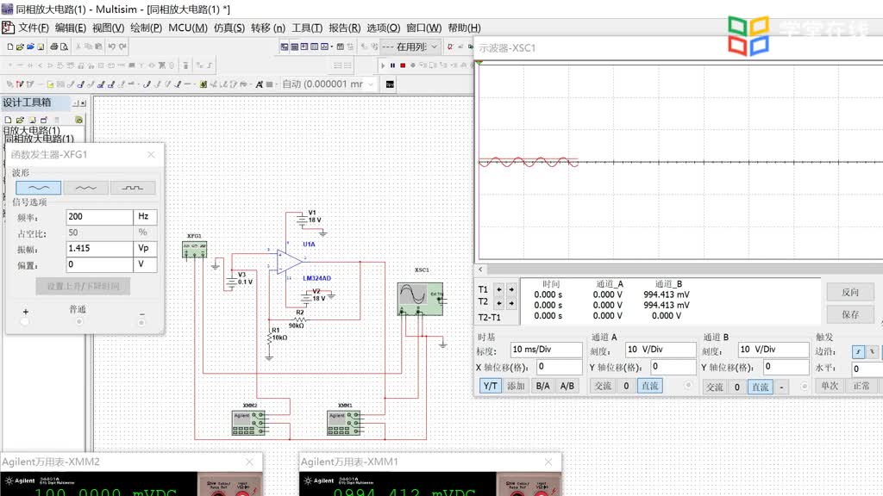Click the 保存 save button in oscilloscope
Image resolution: width=883 pixels, height=496 pixels.
[x=850, y=314]
